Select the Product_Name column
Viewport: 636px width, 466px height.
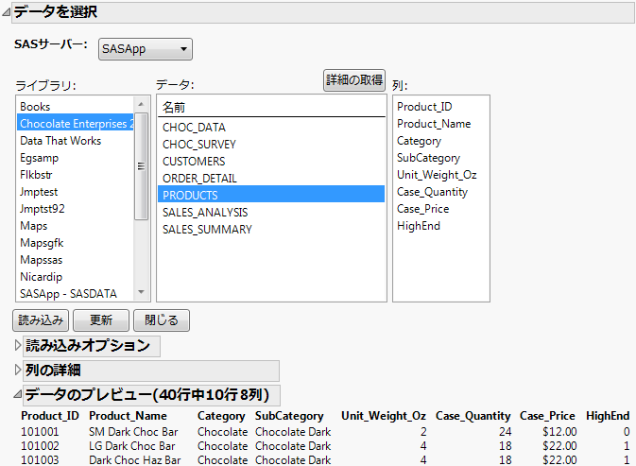pos(434,124)
